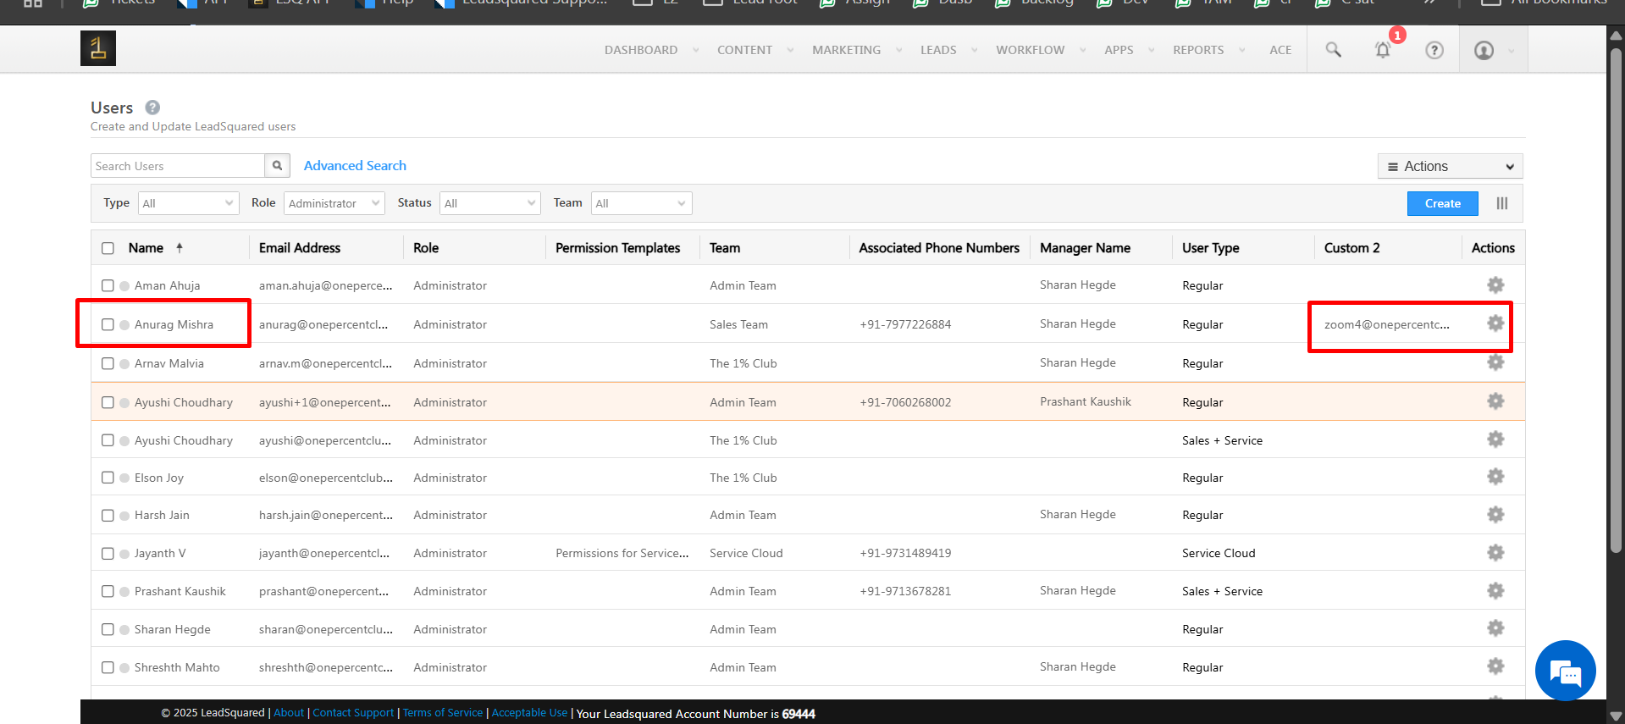Open the notifications bell

[x=1383, y=50]
